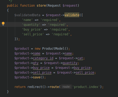Click ProductModel class name
The image size is (118, 97).
[53, 49]
